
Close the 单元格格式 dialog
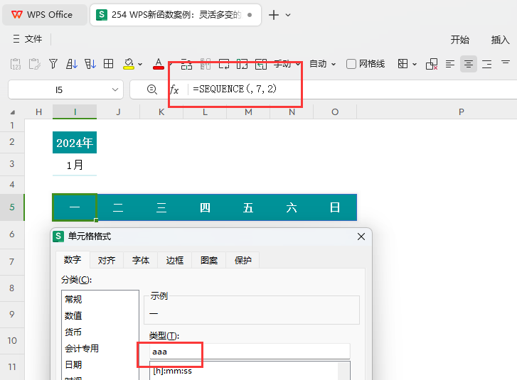[x=361, y=237]
